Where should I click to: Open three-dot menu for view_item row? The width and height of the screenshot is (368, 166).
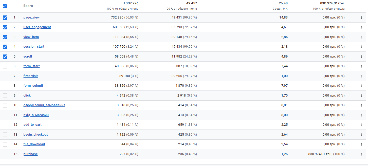coord(362,37)
